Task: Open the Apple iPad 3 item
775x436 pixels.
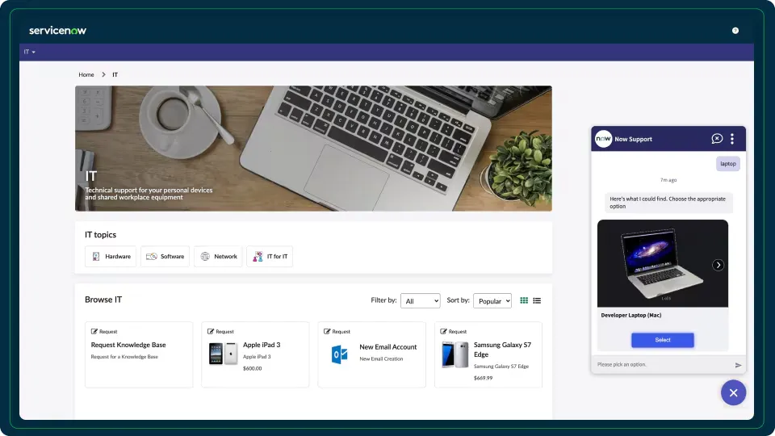Action: (255, 354)
